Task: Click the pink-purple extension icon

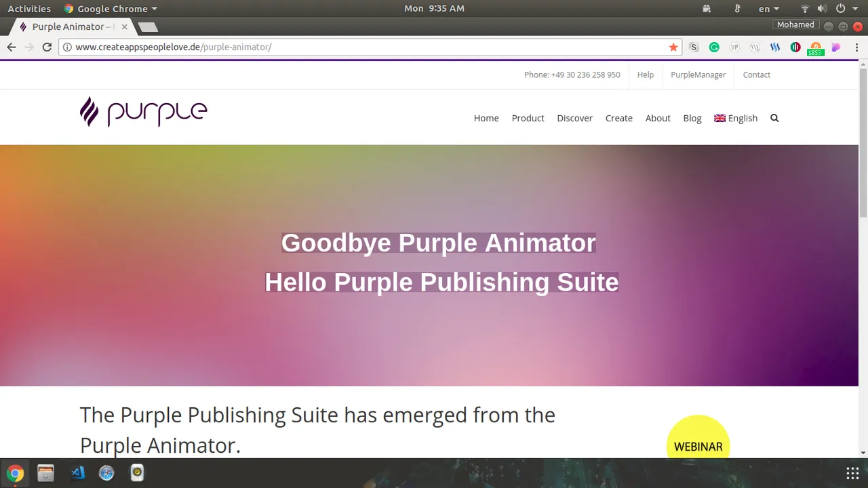Action: pyautogui.click(x=836, y=47)
